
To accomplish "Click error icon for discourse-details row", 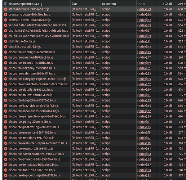I will (5, 90).
